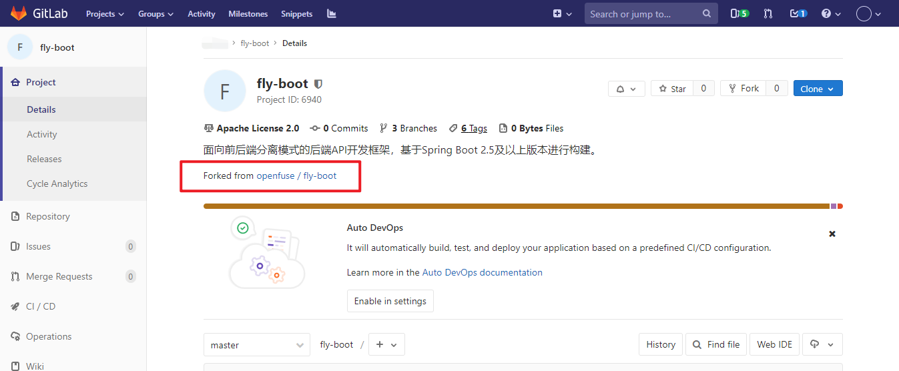Star the fly-boot project
This screenshot has width=899, height=371.
pyautogui.click(x=672, y=89)
